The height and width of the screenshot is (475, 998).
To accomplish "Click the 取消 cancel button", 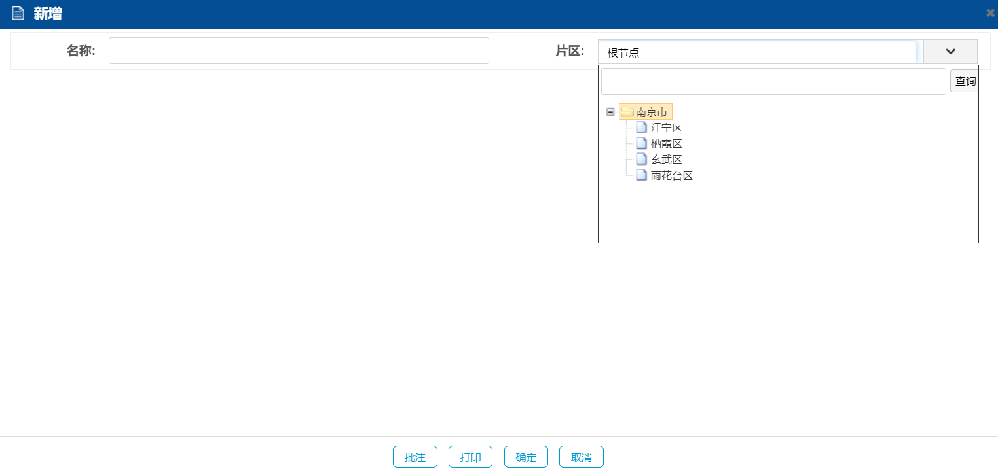I will click(x=581, y=457).
